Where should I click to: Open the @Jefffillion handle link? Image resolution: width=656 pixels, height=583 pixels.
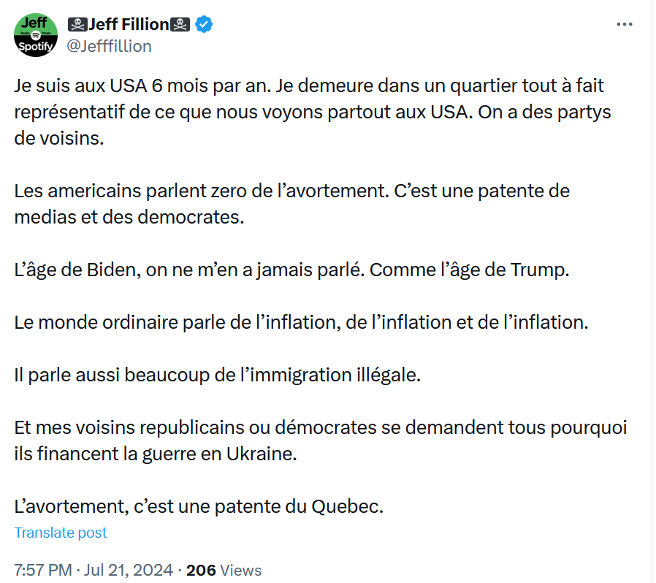[109, 46]
